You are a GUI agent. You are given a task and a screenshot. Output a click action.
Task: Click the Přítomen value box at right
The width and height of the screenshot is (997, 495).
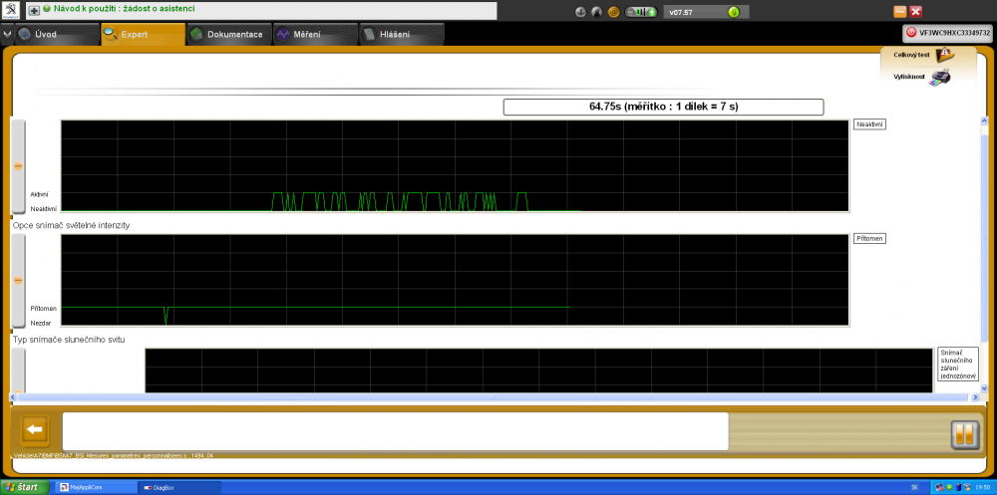point(869,238)
